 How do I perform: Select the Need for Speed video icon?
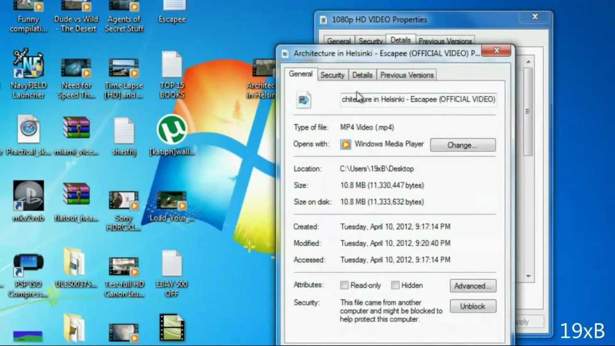click(x=76, y=68)
